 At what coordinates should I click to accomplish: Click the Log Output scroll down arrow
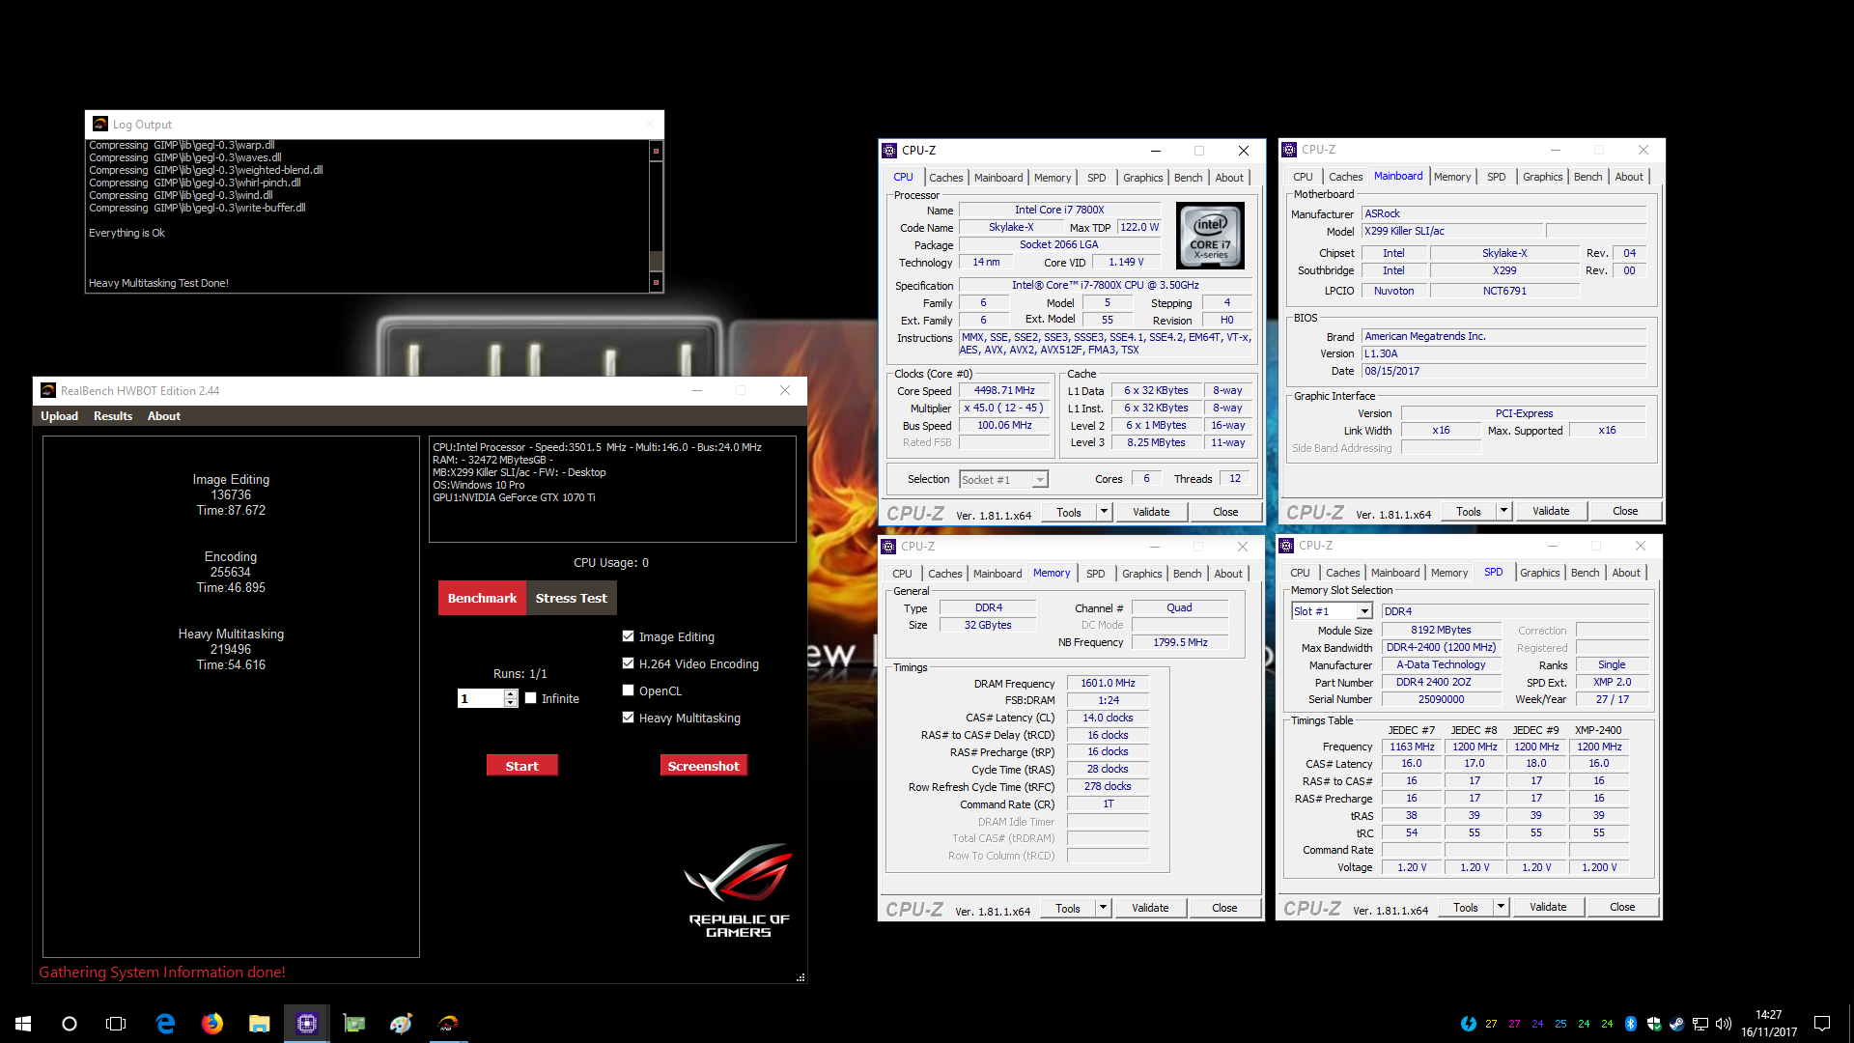(x=656, y=283)
